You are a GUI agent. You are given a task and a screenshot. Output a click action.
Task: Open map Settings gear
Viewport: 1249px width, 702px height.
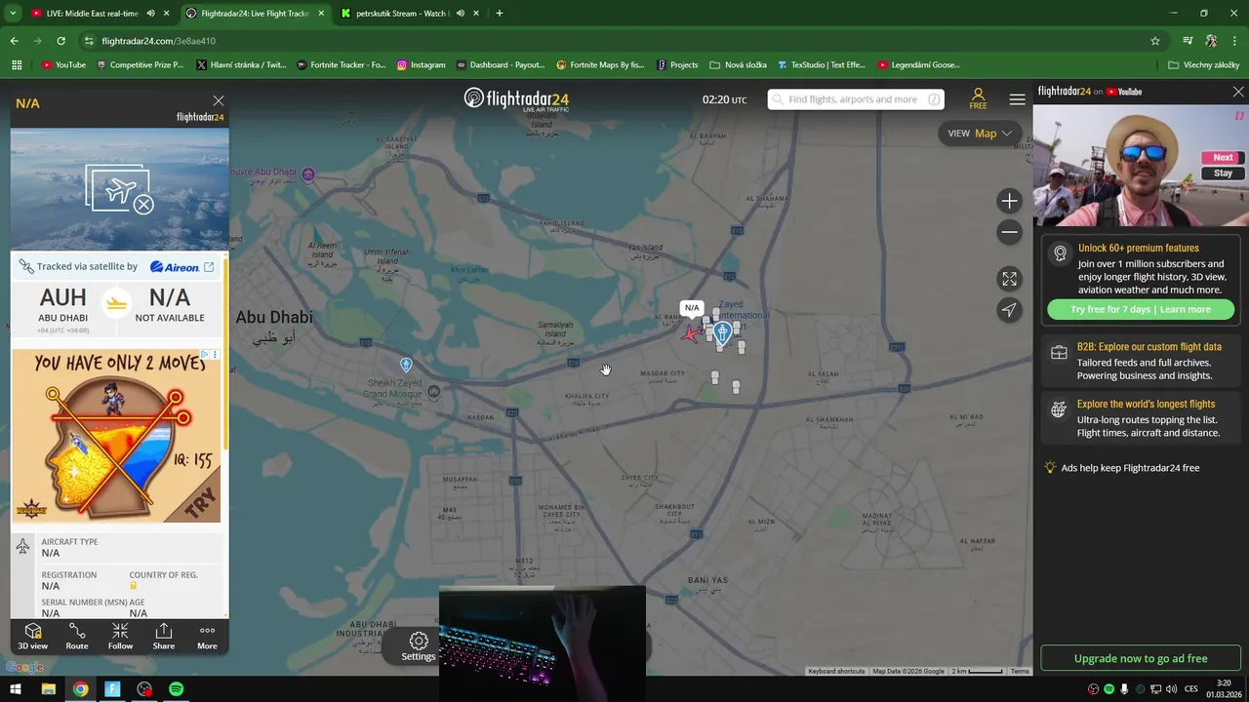pos(419,645)
